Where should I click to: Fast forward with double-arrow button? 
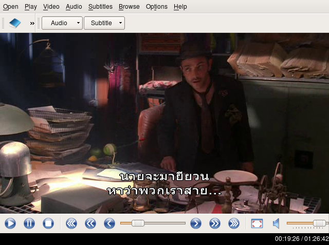click(215, 223)
